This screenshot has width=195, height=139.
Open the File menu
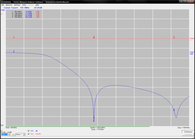tap(3, 5)
